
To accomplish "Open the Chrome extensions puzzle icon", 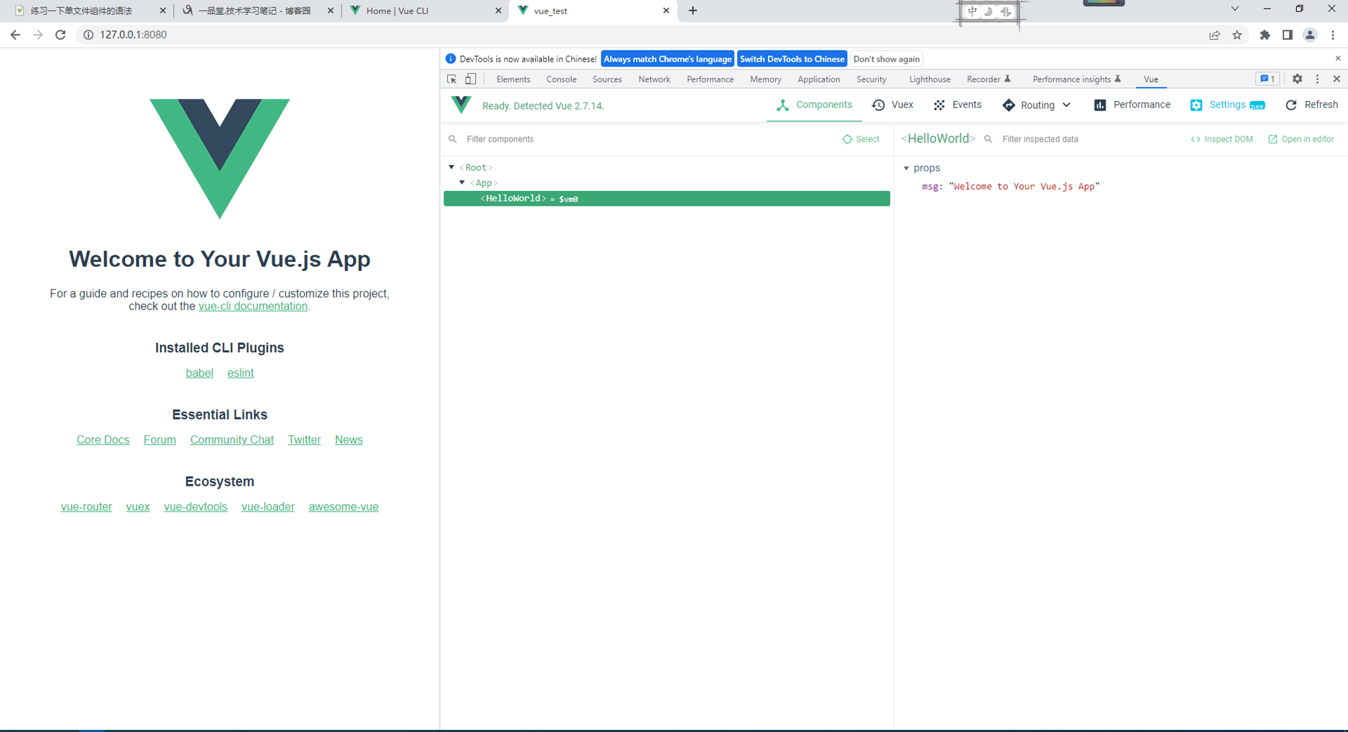I will pos(1265,34).
